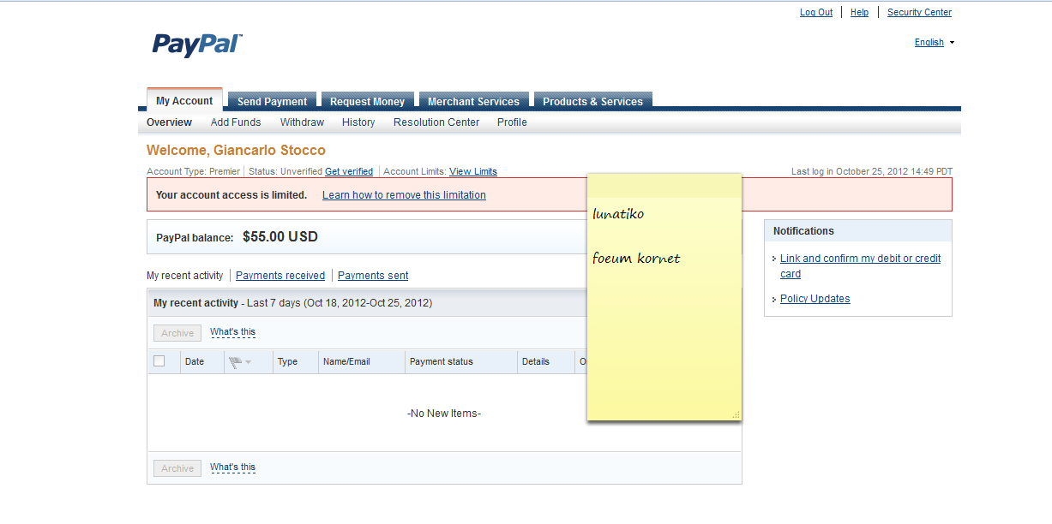
Task: Click the bottom What's this link
Action: point(232,467)
